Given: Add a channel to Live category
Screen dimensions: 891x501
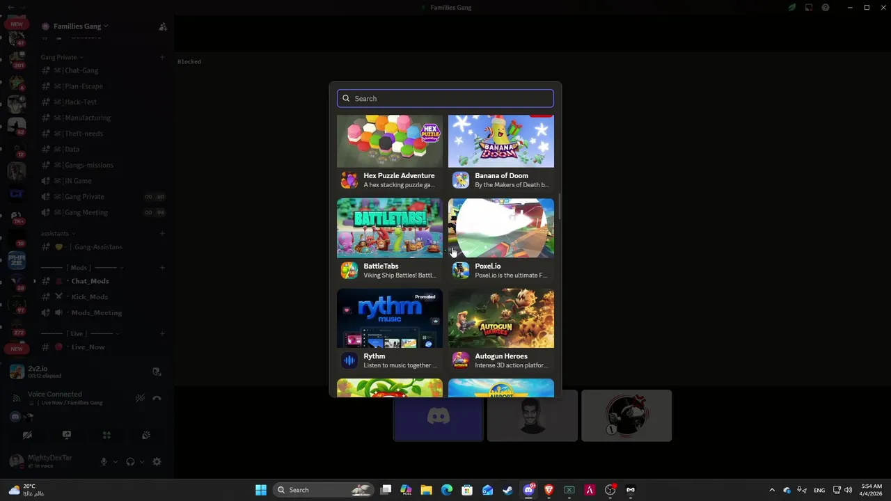Looking at the screenshot, I should [162, 333].
